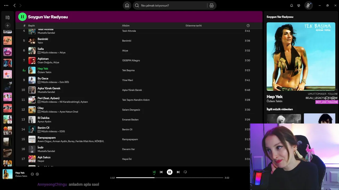Select the Bu Gece track
Image resolution: width=339 pixels, height=190 pixels.
[x=139, y=80]
